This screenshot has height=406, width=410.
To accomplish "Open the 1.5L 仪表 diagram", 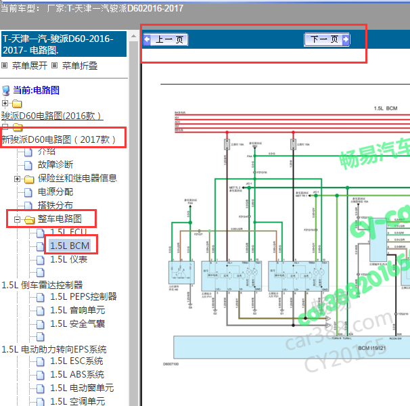I will tap(69, 259).
